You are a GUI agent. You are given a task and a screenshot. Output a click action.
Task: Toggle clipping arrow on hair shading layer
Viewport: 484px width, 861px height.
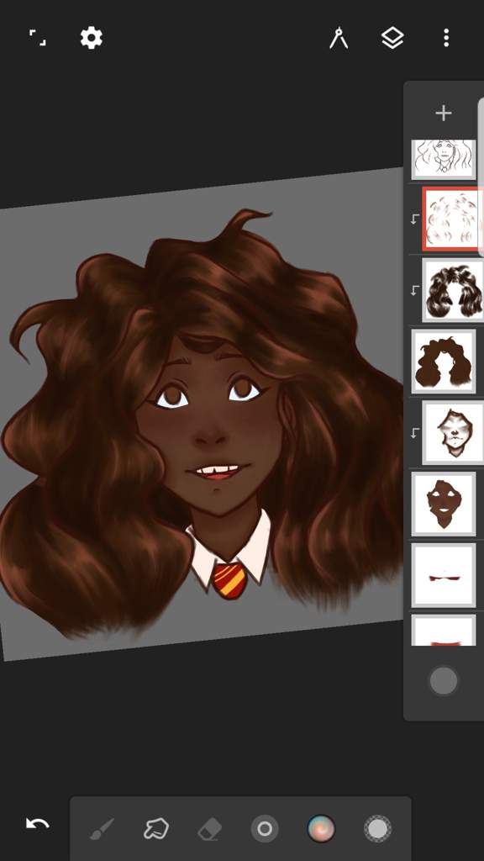[x=415, y=290]
